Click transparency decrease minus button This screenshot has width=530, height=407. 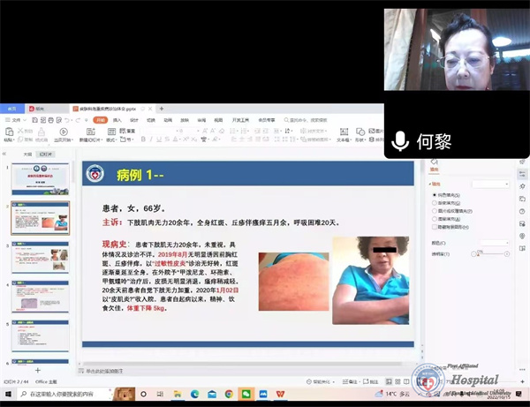(x=473, y=253)
